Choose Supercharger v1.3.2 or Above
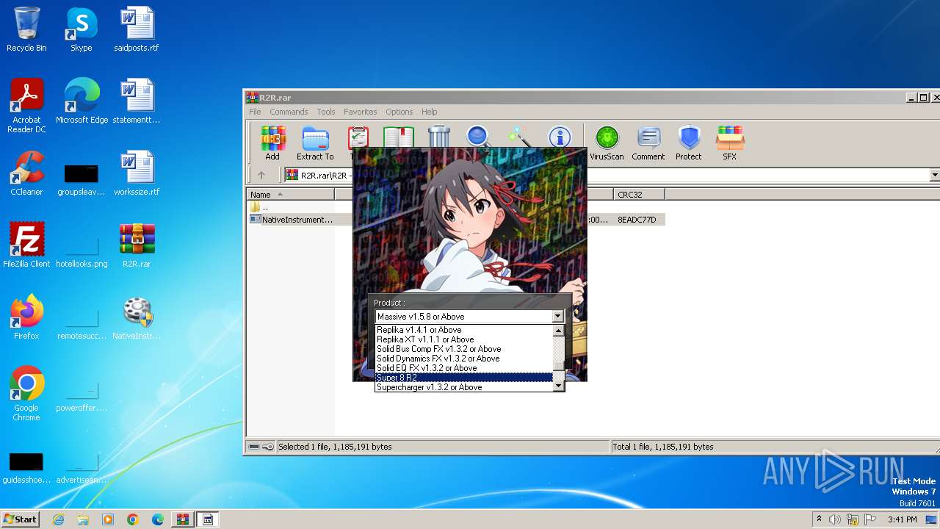The image size is (940, 529). click(464, 387)
